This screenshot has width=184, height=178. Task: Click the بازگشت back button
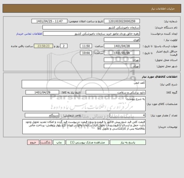pos(46,142)
